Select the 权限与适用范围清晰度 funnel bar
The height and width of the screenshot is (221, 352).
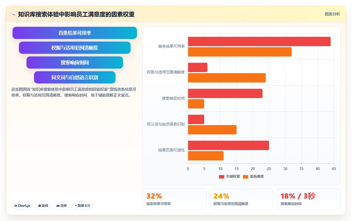coord(75,48)
